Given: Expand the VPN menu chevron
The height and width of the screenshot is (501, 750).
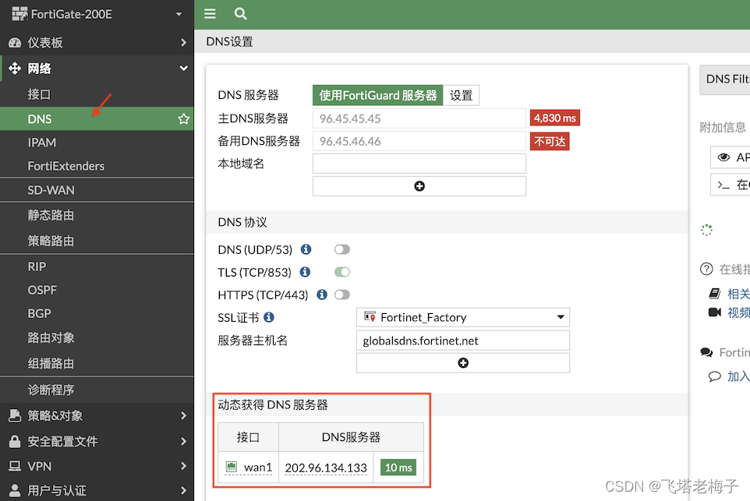Looking at the screenshot, I should coord(183,466).
